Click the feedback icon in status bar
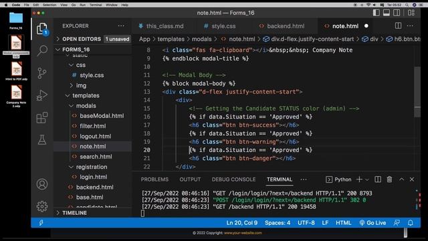 [397, 223]
